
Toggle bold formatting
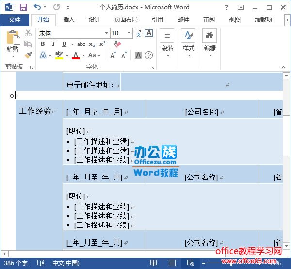click(43, 44)
